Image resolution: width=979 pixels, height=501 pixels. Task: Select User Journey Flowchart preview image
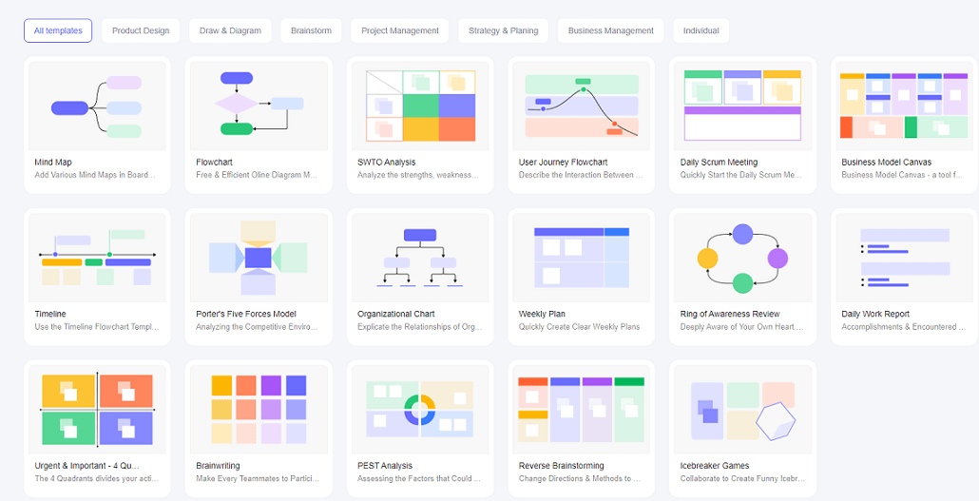(582, 106)
